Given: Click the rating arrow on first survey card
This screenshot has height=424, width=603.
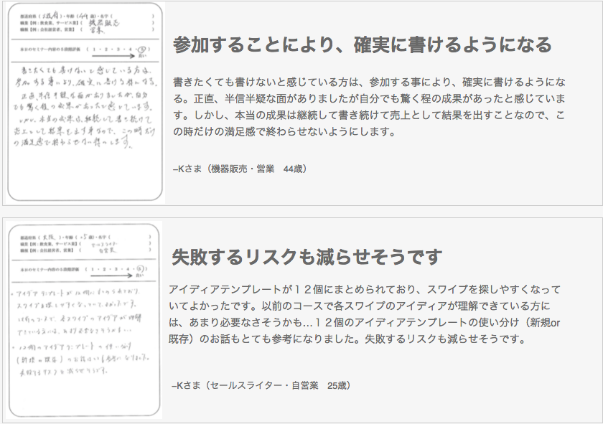Looking at the screenshot, I should (x=113, y=56).
